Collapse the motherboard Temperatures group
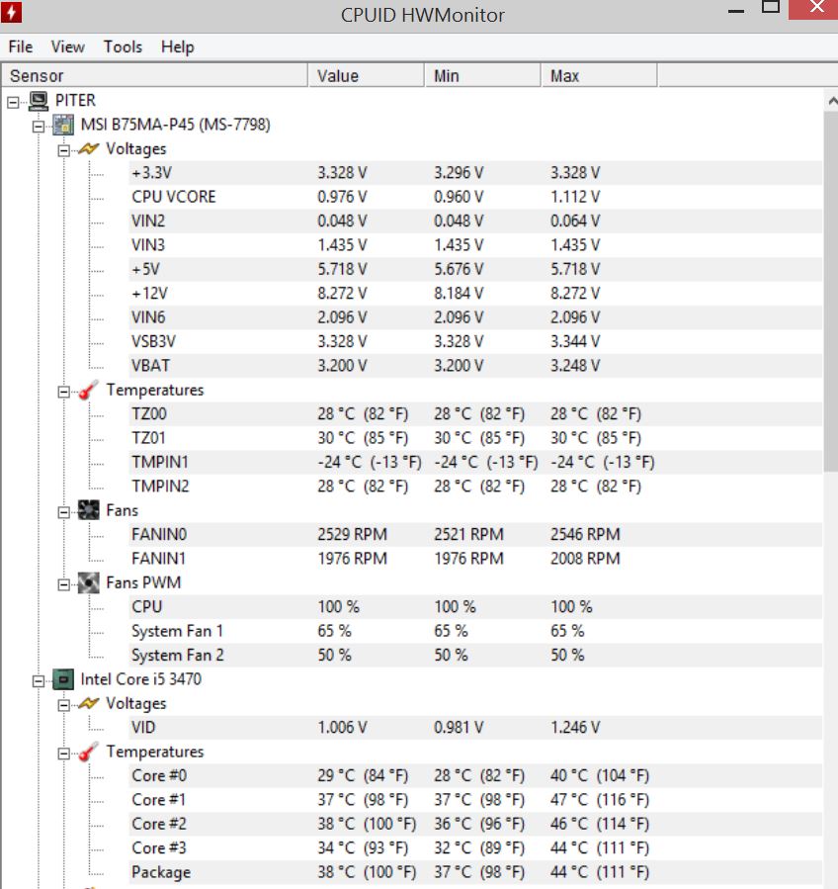The image size is (838, 889). click(x=64, y=392)
